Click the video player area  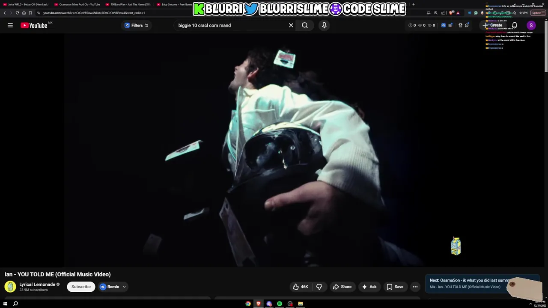[x=274, y=150]
